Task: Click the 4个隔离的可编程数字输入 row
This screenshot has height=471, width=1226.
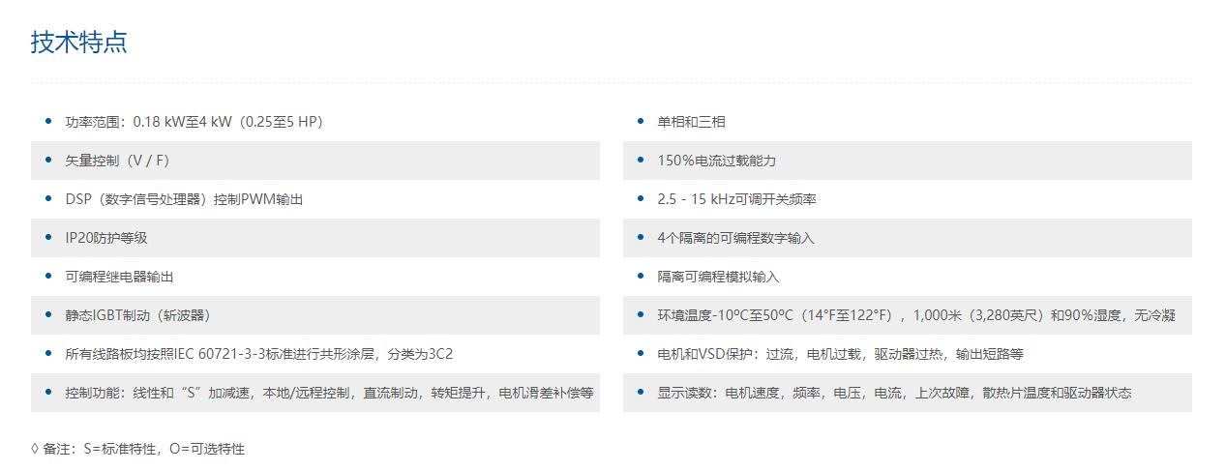Action: point(735,238)
